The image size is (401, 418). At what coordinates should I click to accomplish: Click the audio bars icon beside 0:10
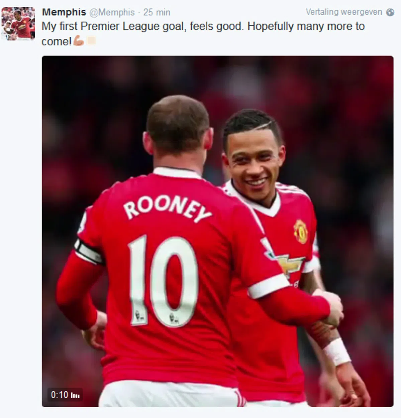75,396
